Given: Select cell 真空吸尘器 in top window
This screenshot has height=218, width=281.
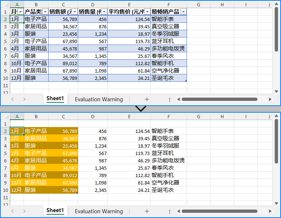Looking at the screenshot, I should point(169,27).
